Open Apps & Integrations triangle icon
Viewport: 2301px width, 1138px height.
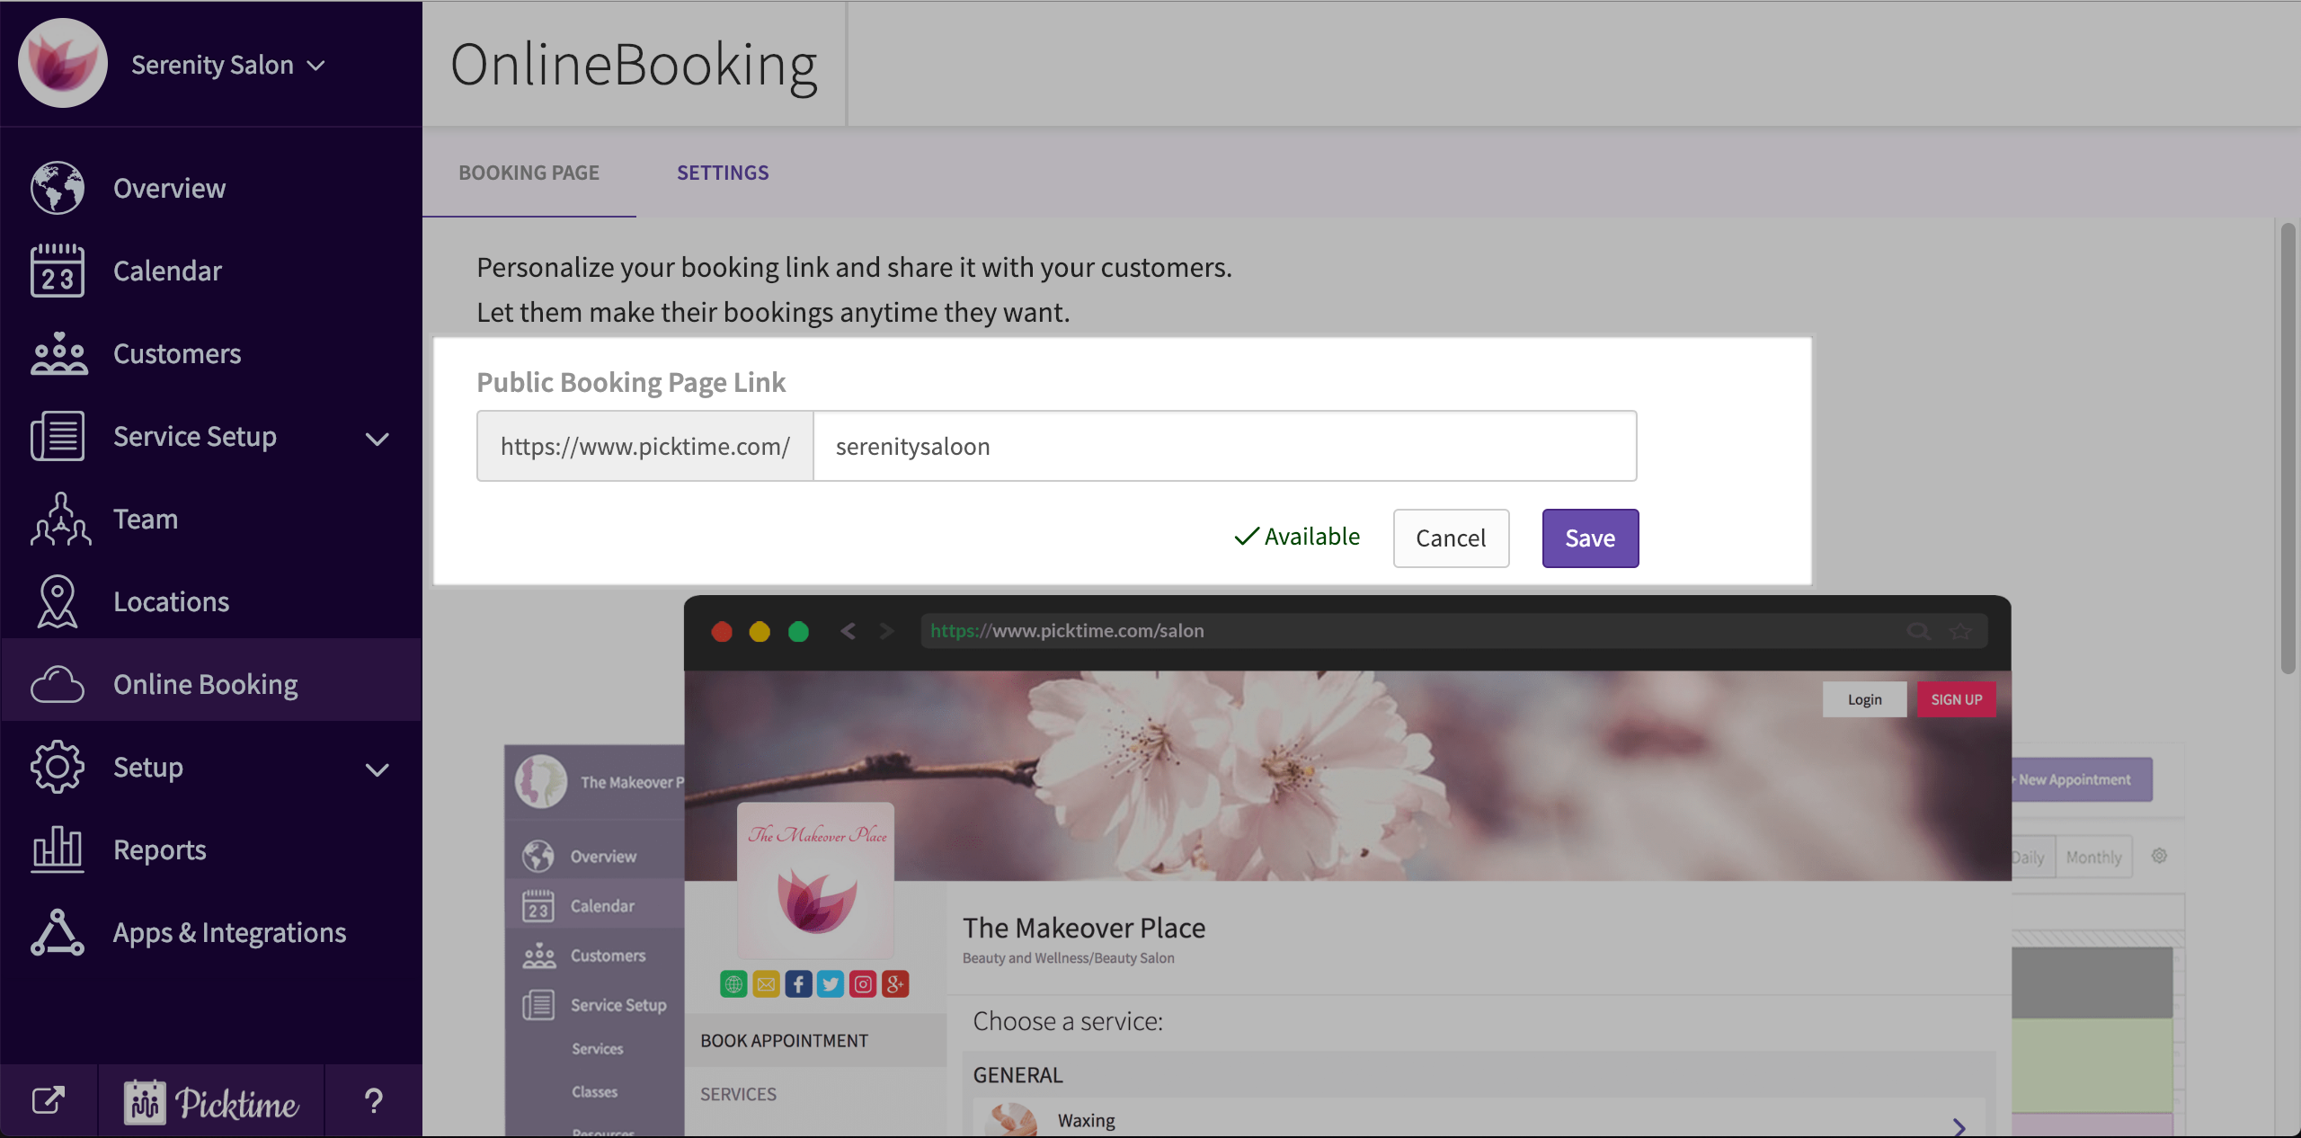pyautogui.click(x=58, y=932)
